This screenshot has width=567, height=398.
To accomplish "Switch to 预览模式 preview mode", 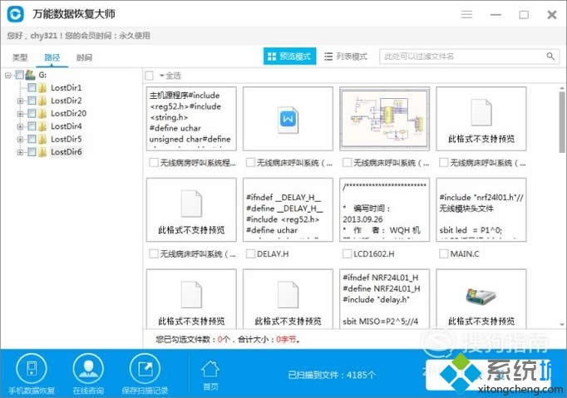I will pyautogui.click(x=289, y=57).
